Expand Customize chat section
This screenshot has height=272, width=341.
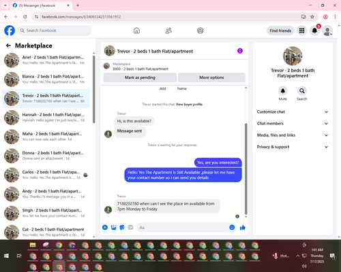click(293, 112)
